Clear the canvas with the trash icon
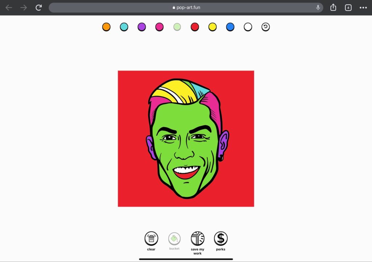The width and height of the screenshot is (372, 262). click(151, 238)
